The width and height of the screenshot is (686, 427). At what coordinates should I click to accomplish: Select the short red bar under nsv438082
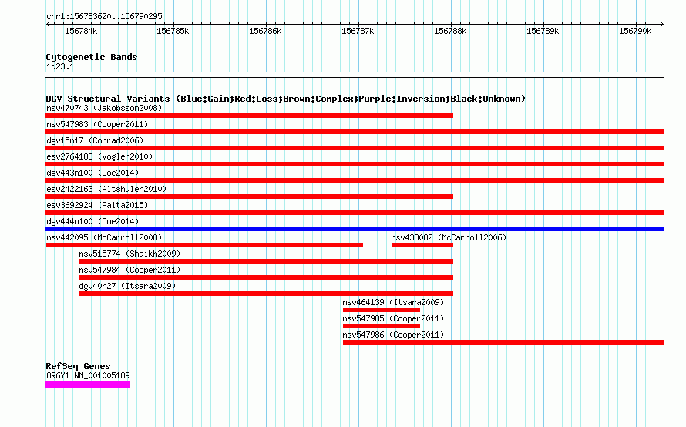(x=422, y=245)
